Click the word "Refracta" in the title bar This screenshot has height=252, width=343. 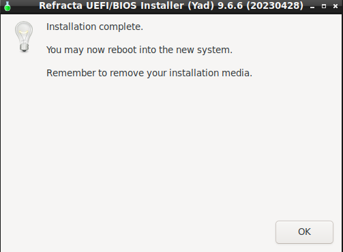tap(61, 5)
